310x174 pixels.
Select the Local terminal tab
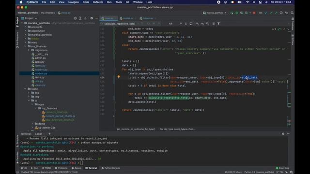(38, 134)
